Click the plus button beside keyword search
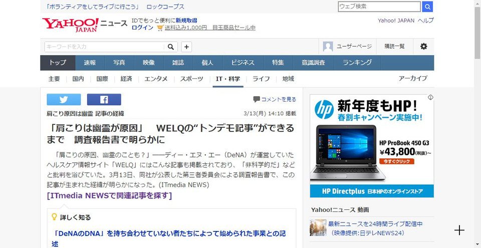The image size is (481, 248). point(186,47)
